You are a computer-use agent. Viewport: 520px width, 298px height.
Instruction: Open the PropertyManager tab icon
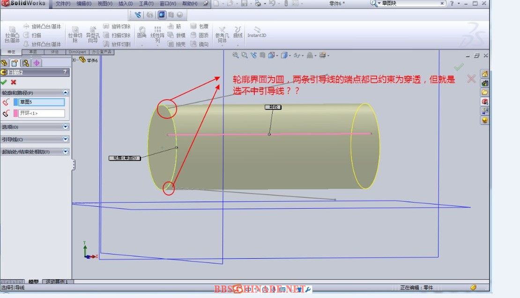click(15, 63)
